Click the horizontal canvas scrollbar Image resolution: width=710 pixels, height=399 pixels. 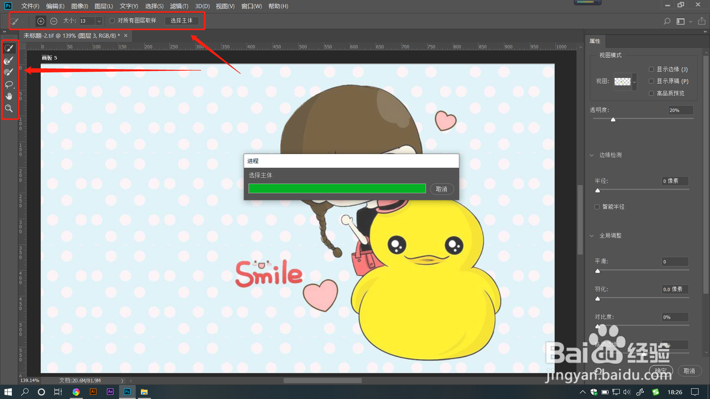point(322,381)
